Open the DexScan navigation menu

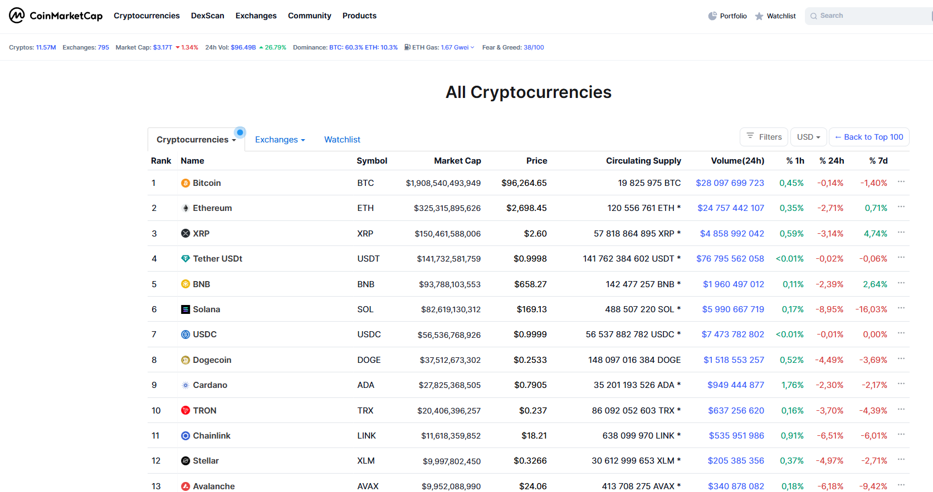pos(207,16)
